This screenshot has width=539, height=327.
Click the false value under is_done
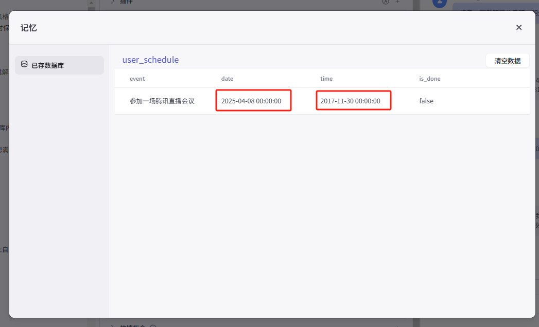[426, 101]
